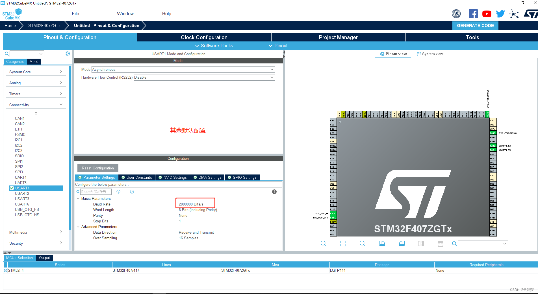Click the parameter Search field
The height and width of the screenshot is (294, 538).
(x=96, y=192)
